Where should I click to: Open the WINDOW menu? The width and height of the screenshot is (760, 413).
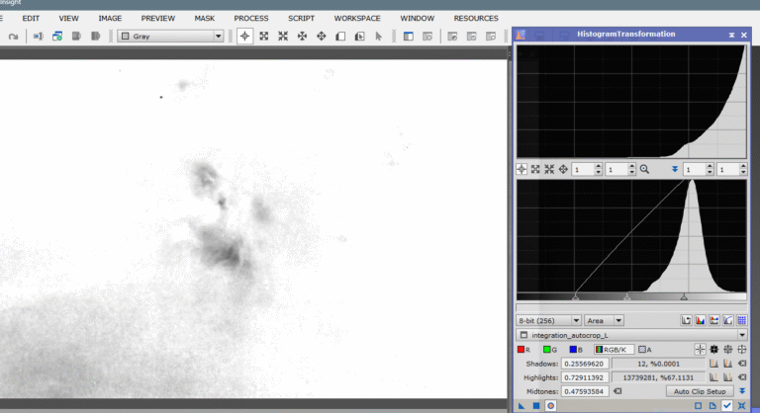(x=418, y=18)
